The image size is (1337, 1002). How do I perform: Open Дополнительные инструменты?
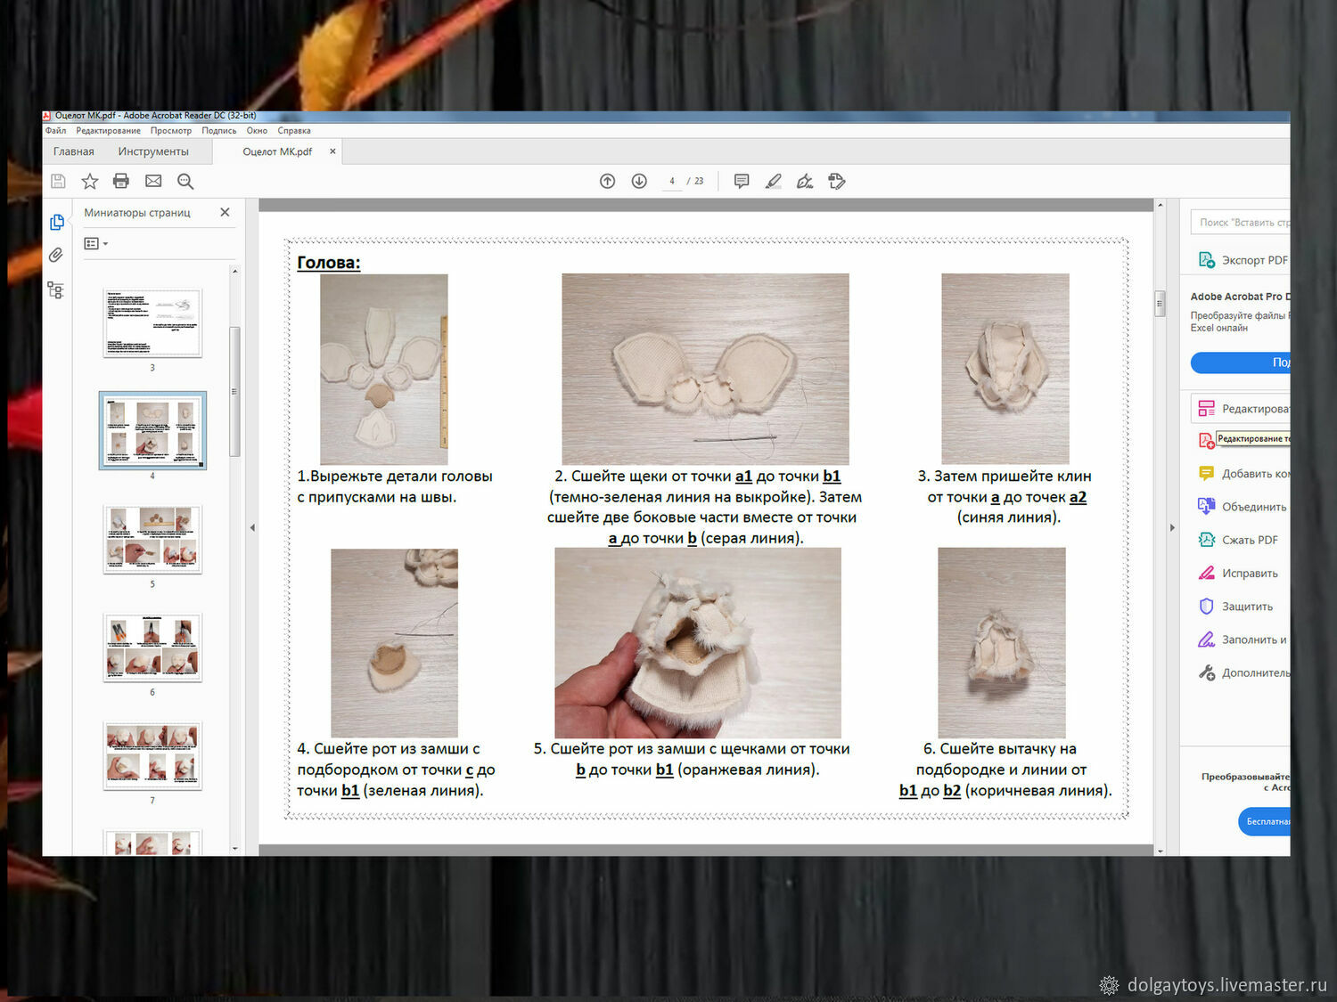click(x=1243, y=673)
